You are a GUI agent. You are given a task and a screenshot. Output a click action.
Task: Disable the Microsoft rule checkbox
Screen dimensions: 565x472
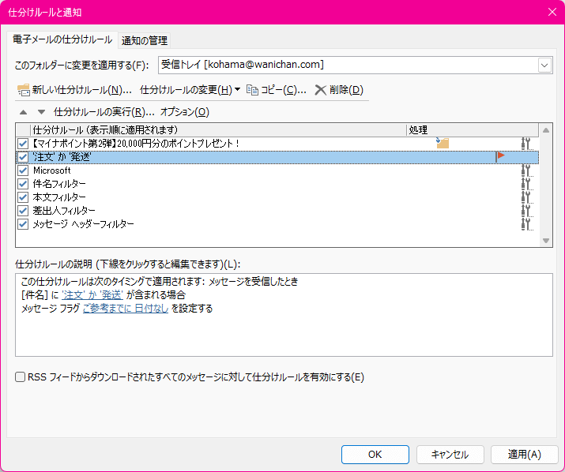[x=23, y=170]
